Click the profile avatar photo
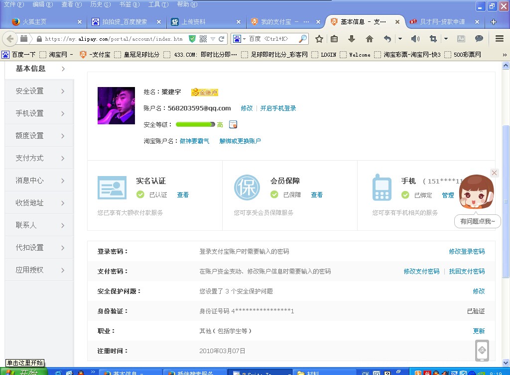The width and height of the screenshot is (510, 375). (116, 105)
